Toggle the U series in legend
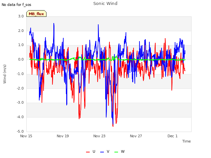Screen dimensions: 211x158 (91, 151)
